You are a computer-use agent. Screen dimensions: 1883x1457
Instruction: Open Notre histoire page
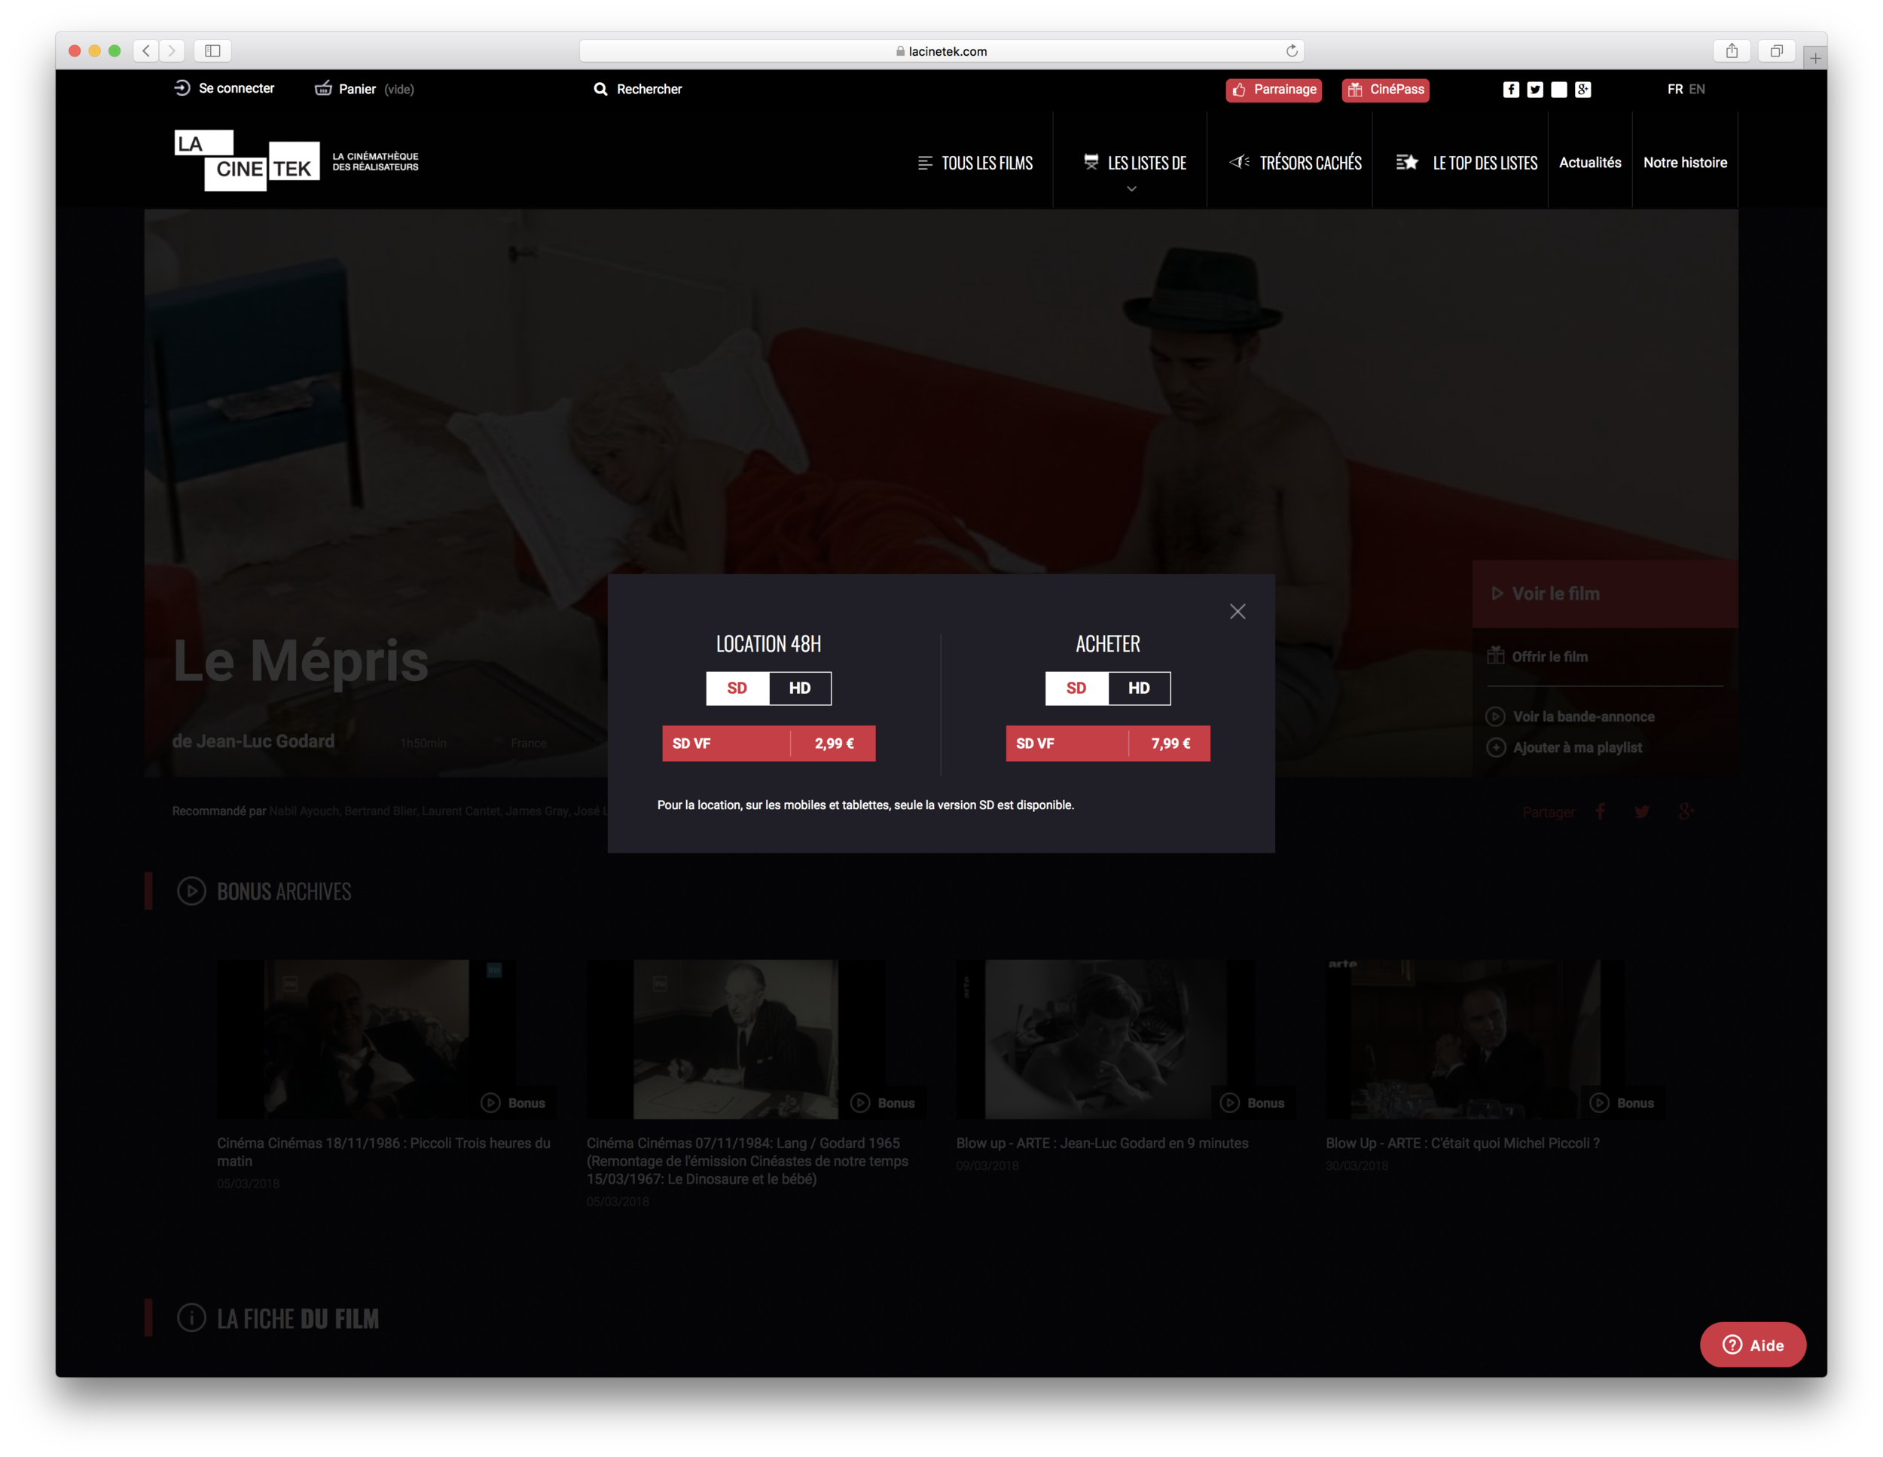tap(1685, 163)
